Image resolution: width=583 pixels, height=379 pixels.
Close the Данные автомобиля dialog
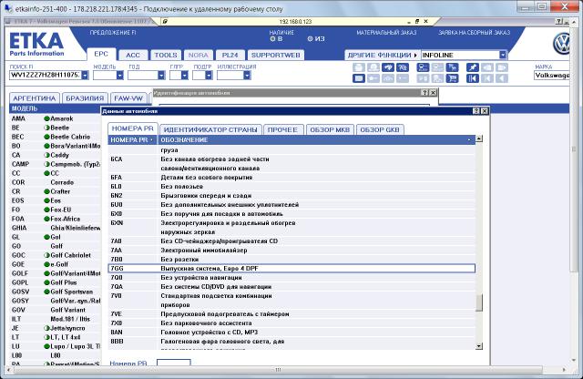point(485,111)
